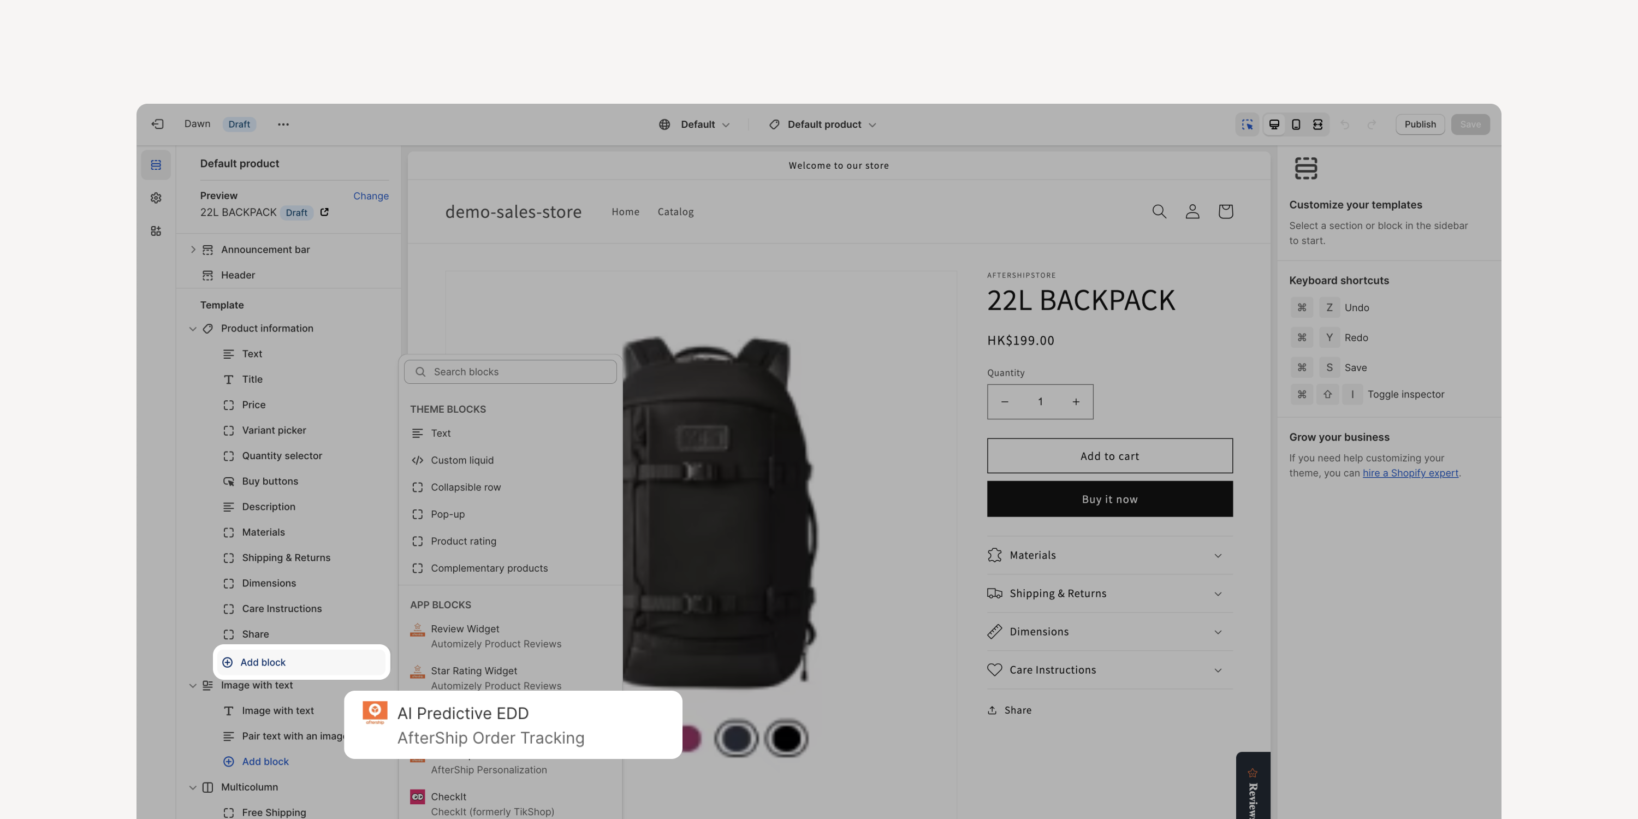1638x819 pixels.
Task: Select the black color swatch
Action: coord(786,738)
